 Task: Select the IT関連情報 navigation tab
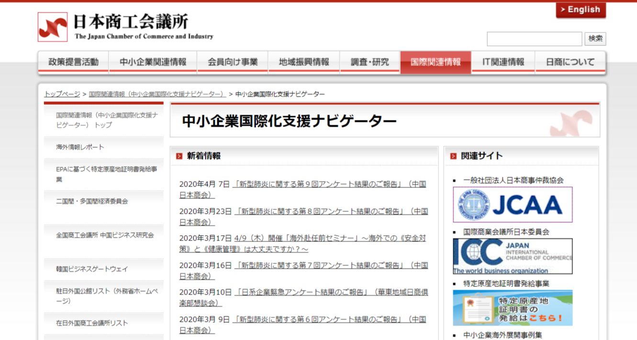[503, 62]
